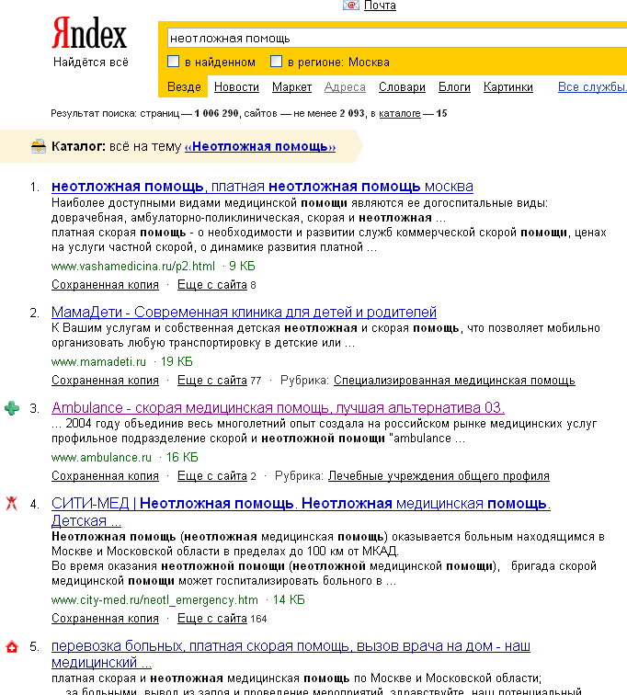
Task: Open saved copy for city-med.ru result
Action: 105,619
